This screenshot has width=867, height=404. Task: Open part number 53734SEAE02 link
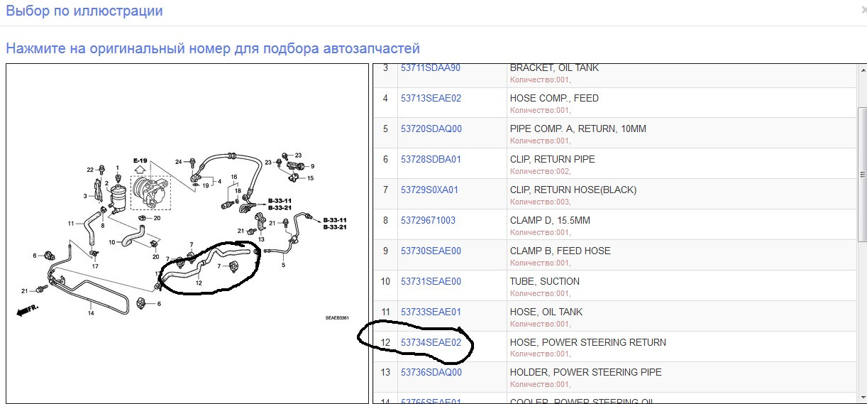click(431, 342)
